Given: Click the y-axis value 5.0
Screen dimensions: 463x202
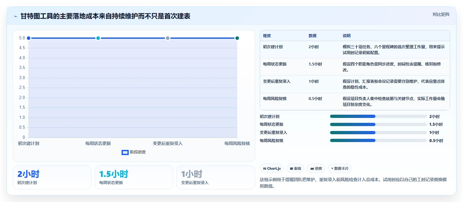Looking at the screenshot, I should click(x=22, y=38).
